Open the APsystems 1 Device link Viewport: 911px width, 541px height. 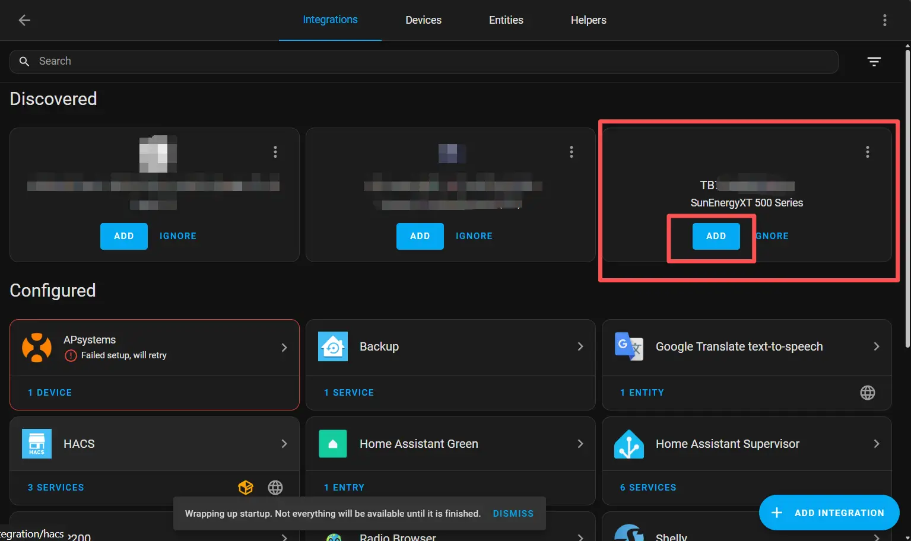click(50, 393)
